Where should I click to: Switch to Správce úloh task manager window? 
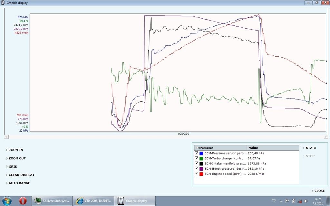pos(52,201)
